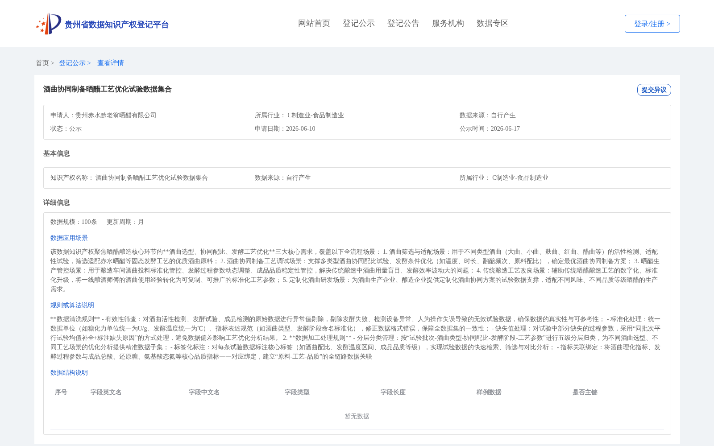This screenshot has width=714, height=446.
Task: Click 样例数据 column header
Action: [x=489, y=392]
